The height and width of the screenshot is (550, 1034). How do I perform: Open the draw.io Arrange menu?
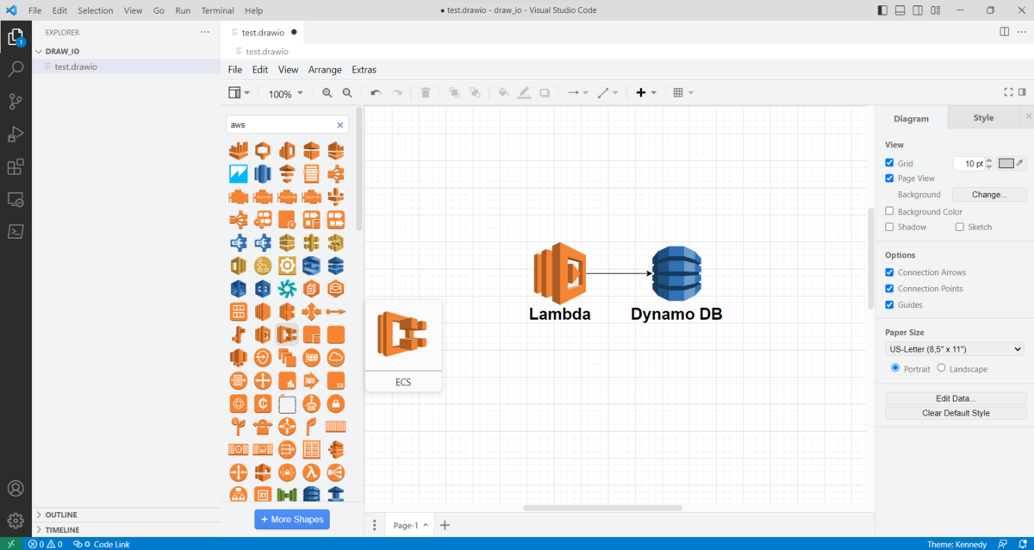pos(325,70)
